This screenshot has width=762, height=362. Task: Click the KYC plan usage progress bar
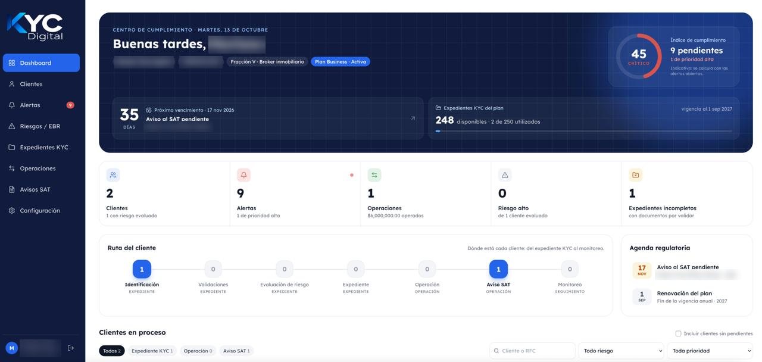point(584,131)
